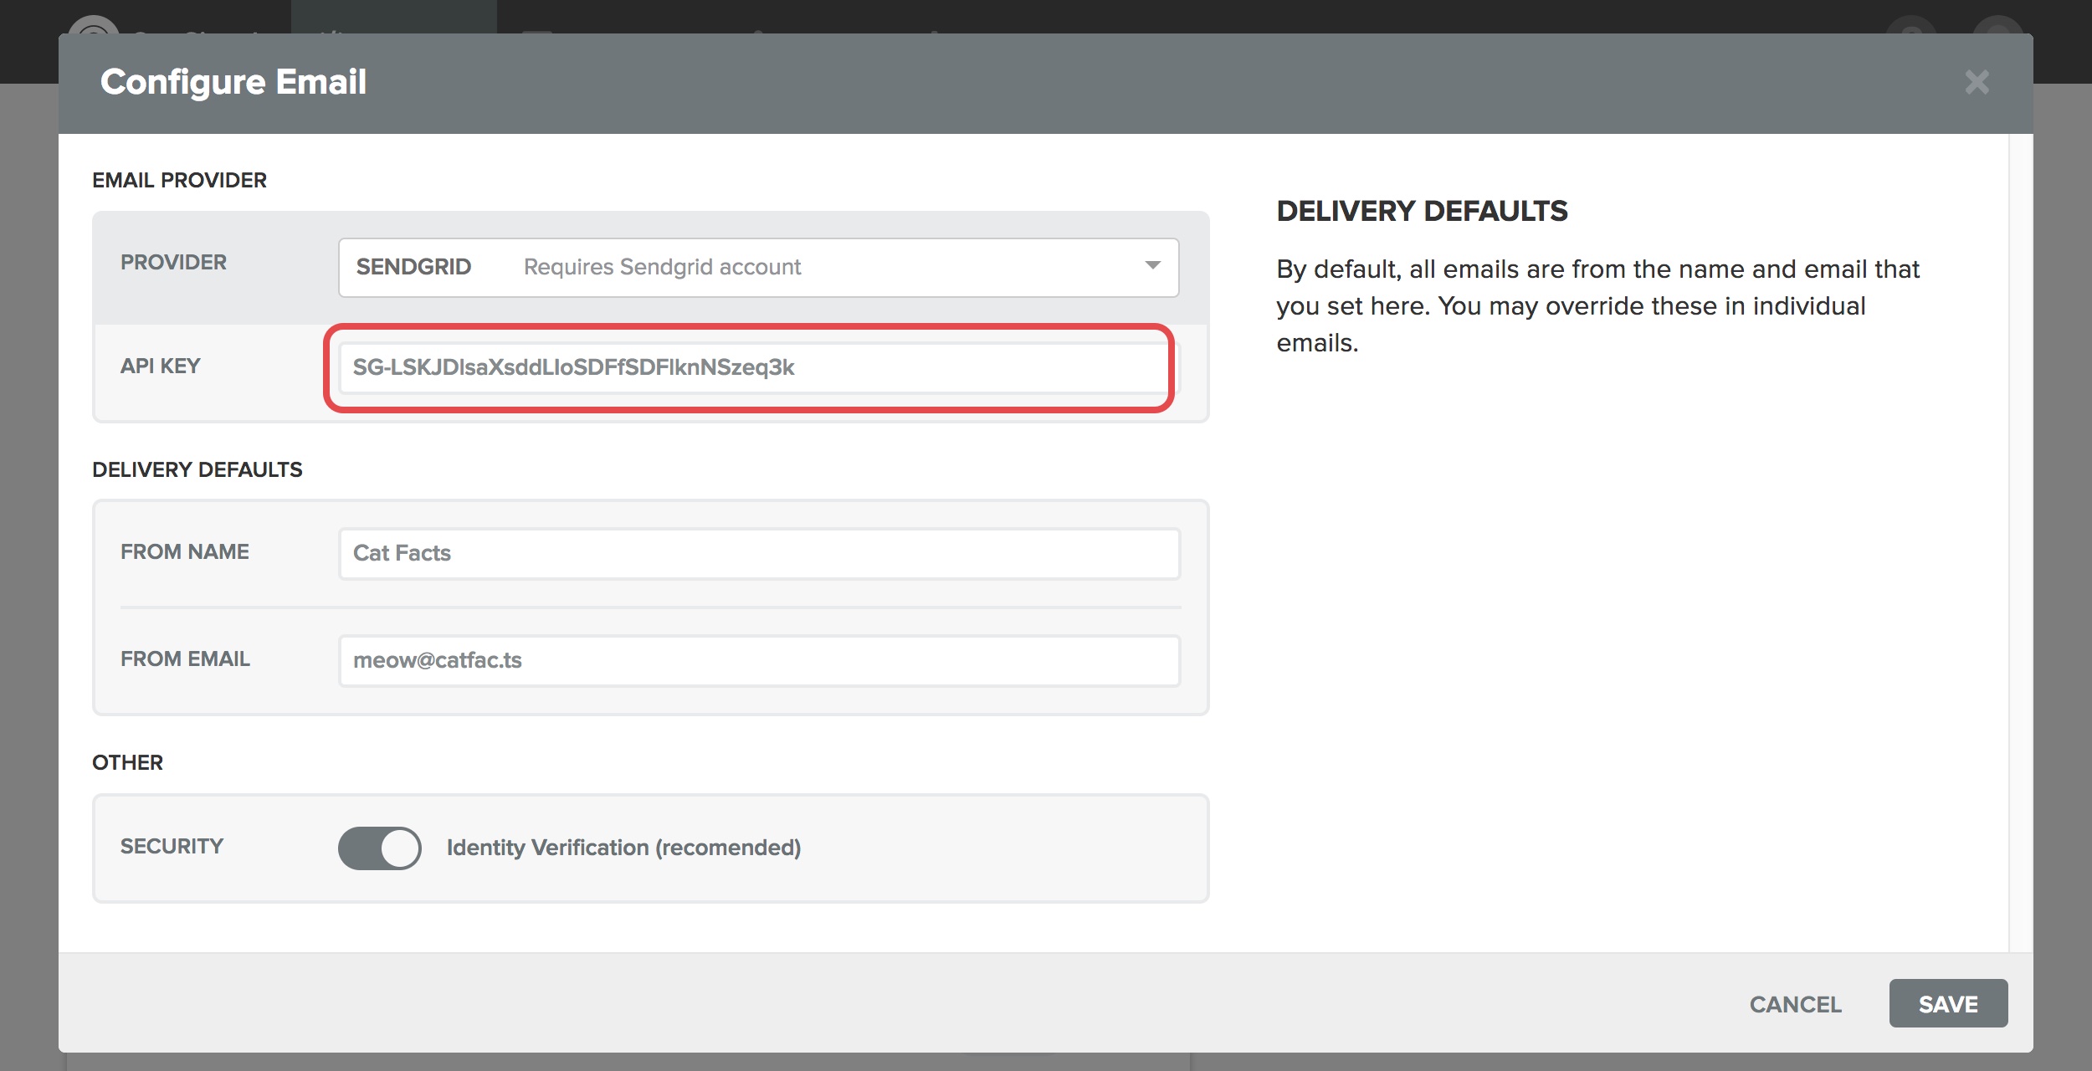Click the OneSignal logo behind the dialog
The width and height of the screenshot is (2092, 1071).
click(94, 23)
